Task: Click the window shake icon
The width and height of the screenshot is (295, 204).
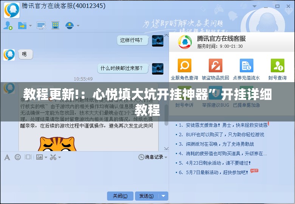Action: coord(28,157)
